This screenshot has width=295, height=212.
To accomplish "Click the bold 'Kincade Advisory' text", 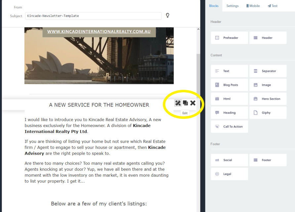I will (95, 150).
